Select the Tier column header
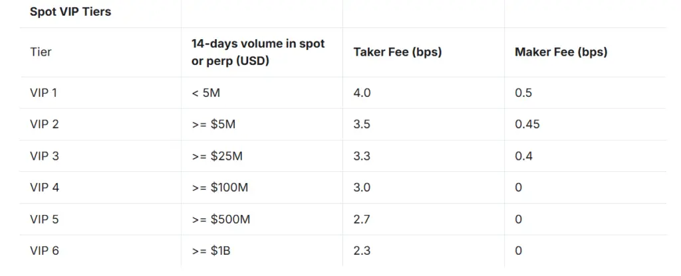The width and height of the screenshot is (681, 276). click(41, 52)
